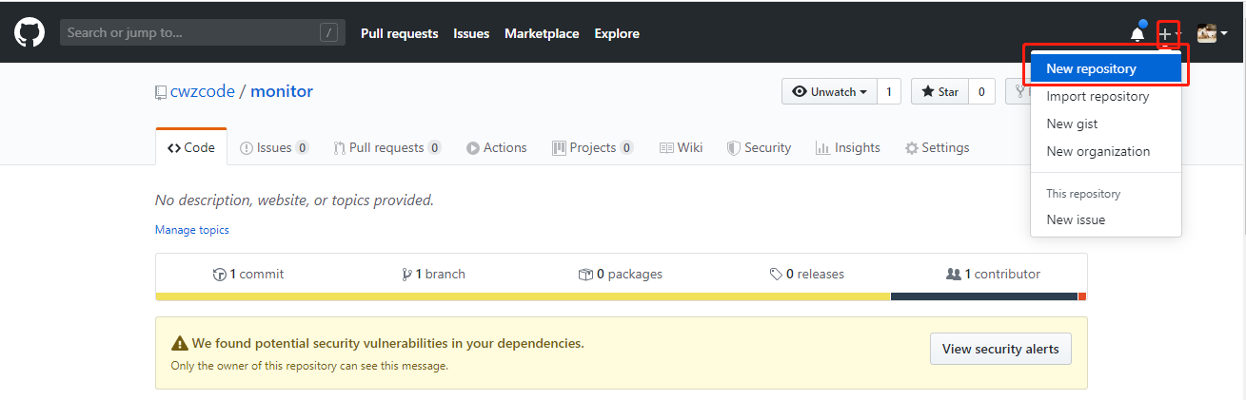1246x400 pixels.
Task: Switch to the Settings tab
Action: (x=938, y=147)
